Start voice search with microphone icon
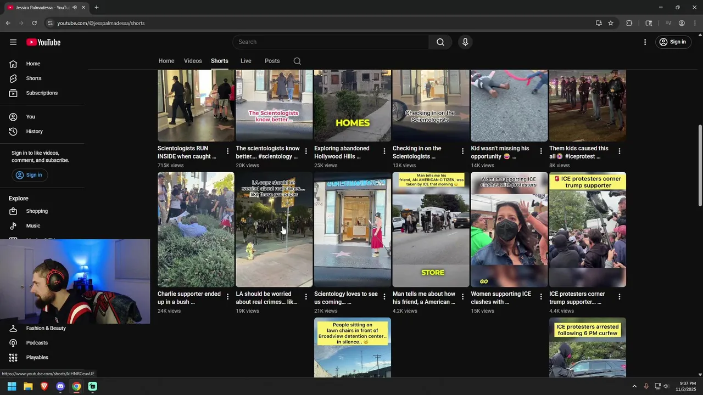Image resolution: width=703 pixels, height=395 pixels. point(465,42)
